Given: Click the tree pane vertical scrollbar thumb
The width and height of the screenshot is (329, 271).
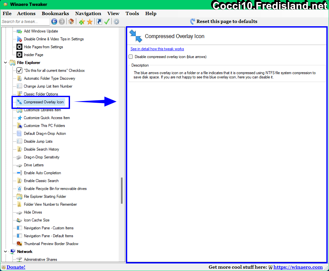Looking at the screenshot, I should pos(122,191).
